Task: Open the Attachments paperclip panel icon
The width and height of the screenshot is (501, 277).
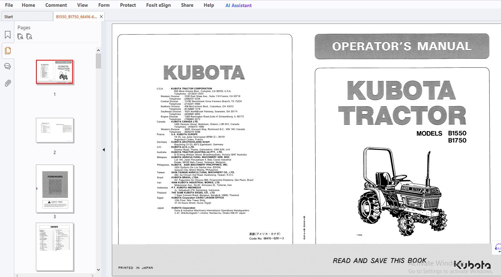Action: 8,83
